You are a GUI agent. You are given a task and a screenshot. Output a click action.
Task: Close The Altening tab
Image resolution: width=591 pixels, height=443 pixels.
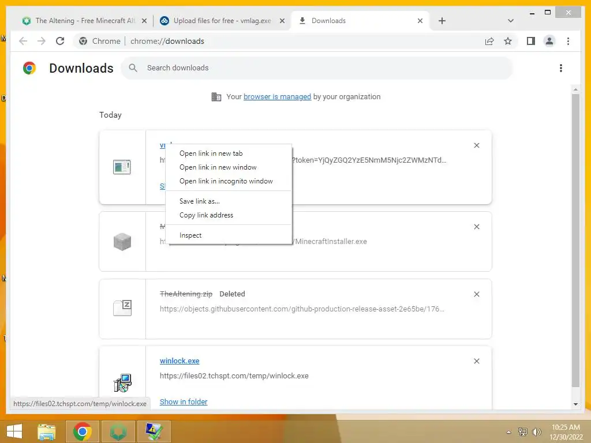tap(144, 21)
